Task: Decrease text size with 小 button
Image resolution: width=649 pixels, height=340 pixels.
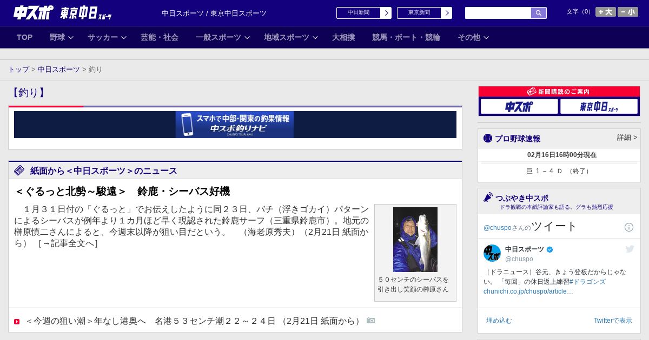Action: point(628,12)
